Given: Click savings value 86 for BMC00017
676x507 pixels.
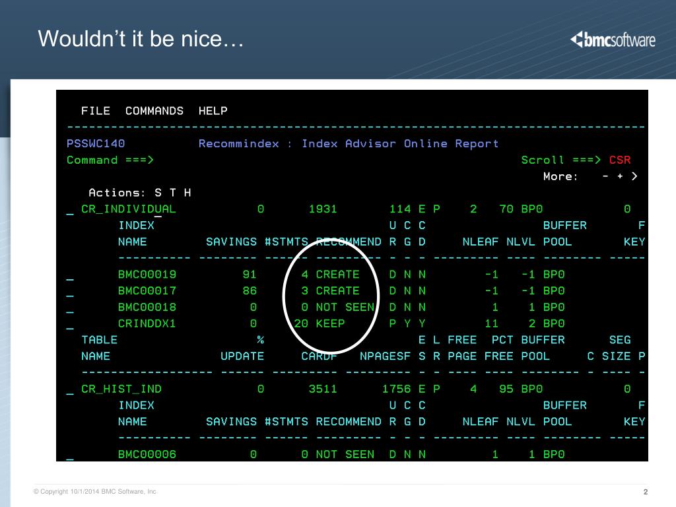Looking at the screenshot, I should pyautogui.click(x=250, y=290).
